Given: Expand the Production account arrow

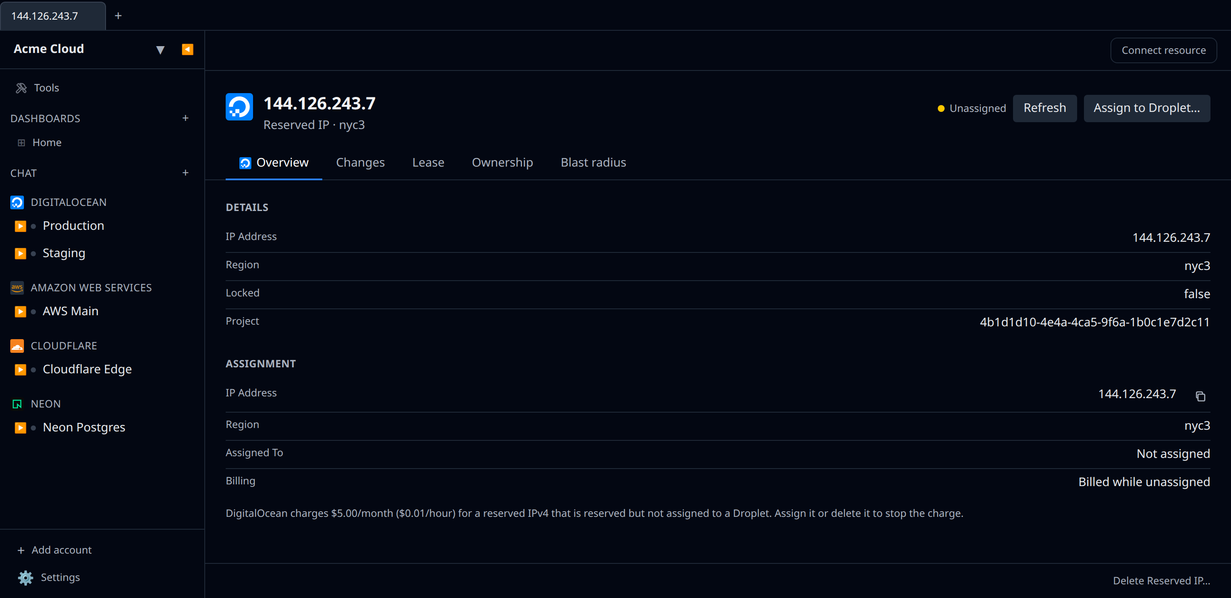Looking at the screenshot, I should point(20,226).
